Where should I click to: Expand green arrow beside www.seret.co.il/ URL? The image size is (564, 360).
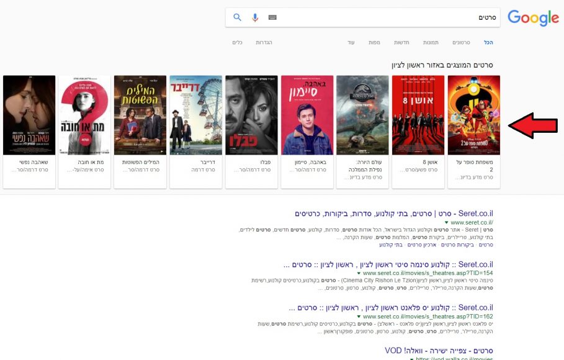point(445,222)
